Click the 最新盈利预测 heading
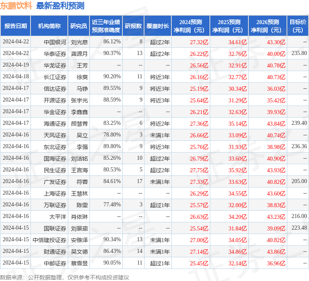The width and height of the screenshot is (309, 281). click(x=60, y=6)
